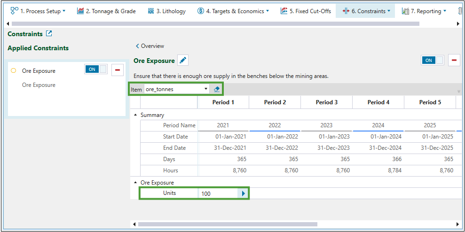
Task: Click the 366 days cell
Action: coord(378,159)
